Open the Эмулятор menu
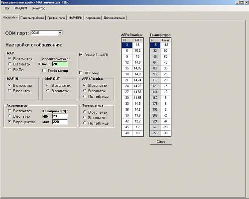 click(38, 8)
